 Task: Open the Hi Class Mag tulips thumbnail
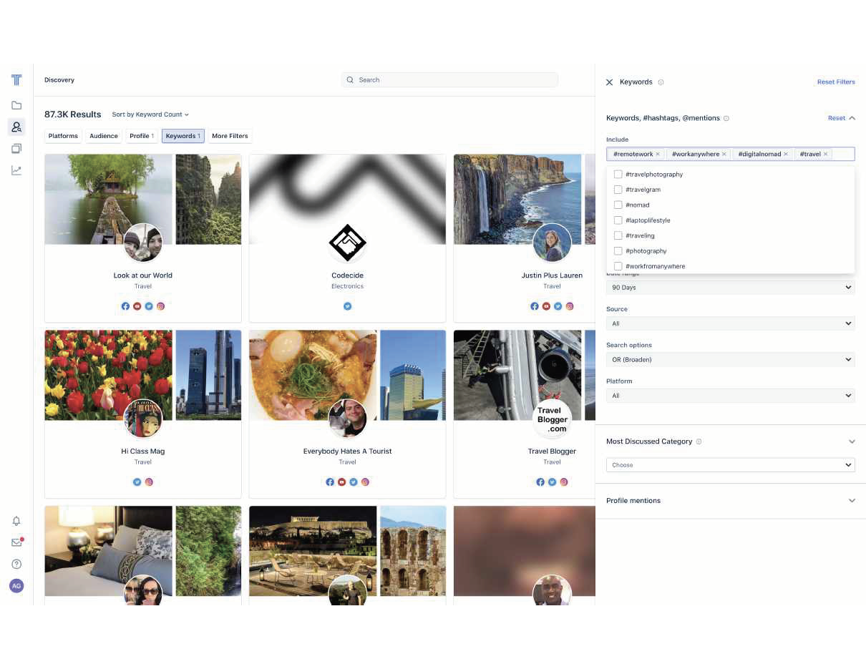[x=108, y=374]
